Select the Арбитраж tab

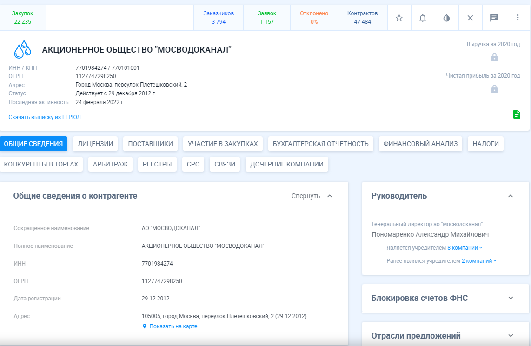coord(111,164)
